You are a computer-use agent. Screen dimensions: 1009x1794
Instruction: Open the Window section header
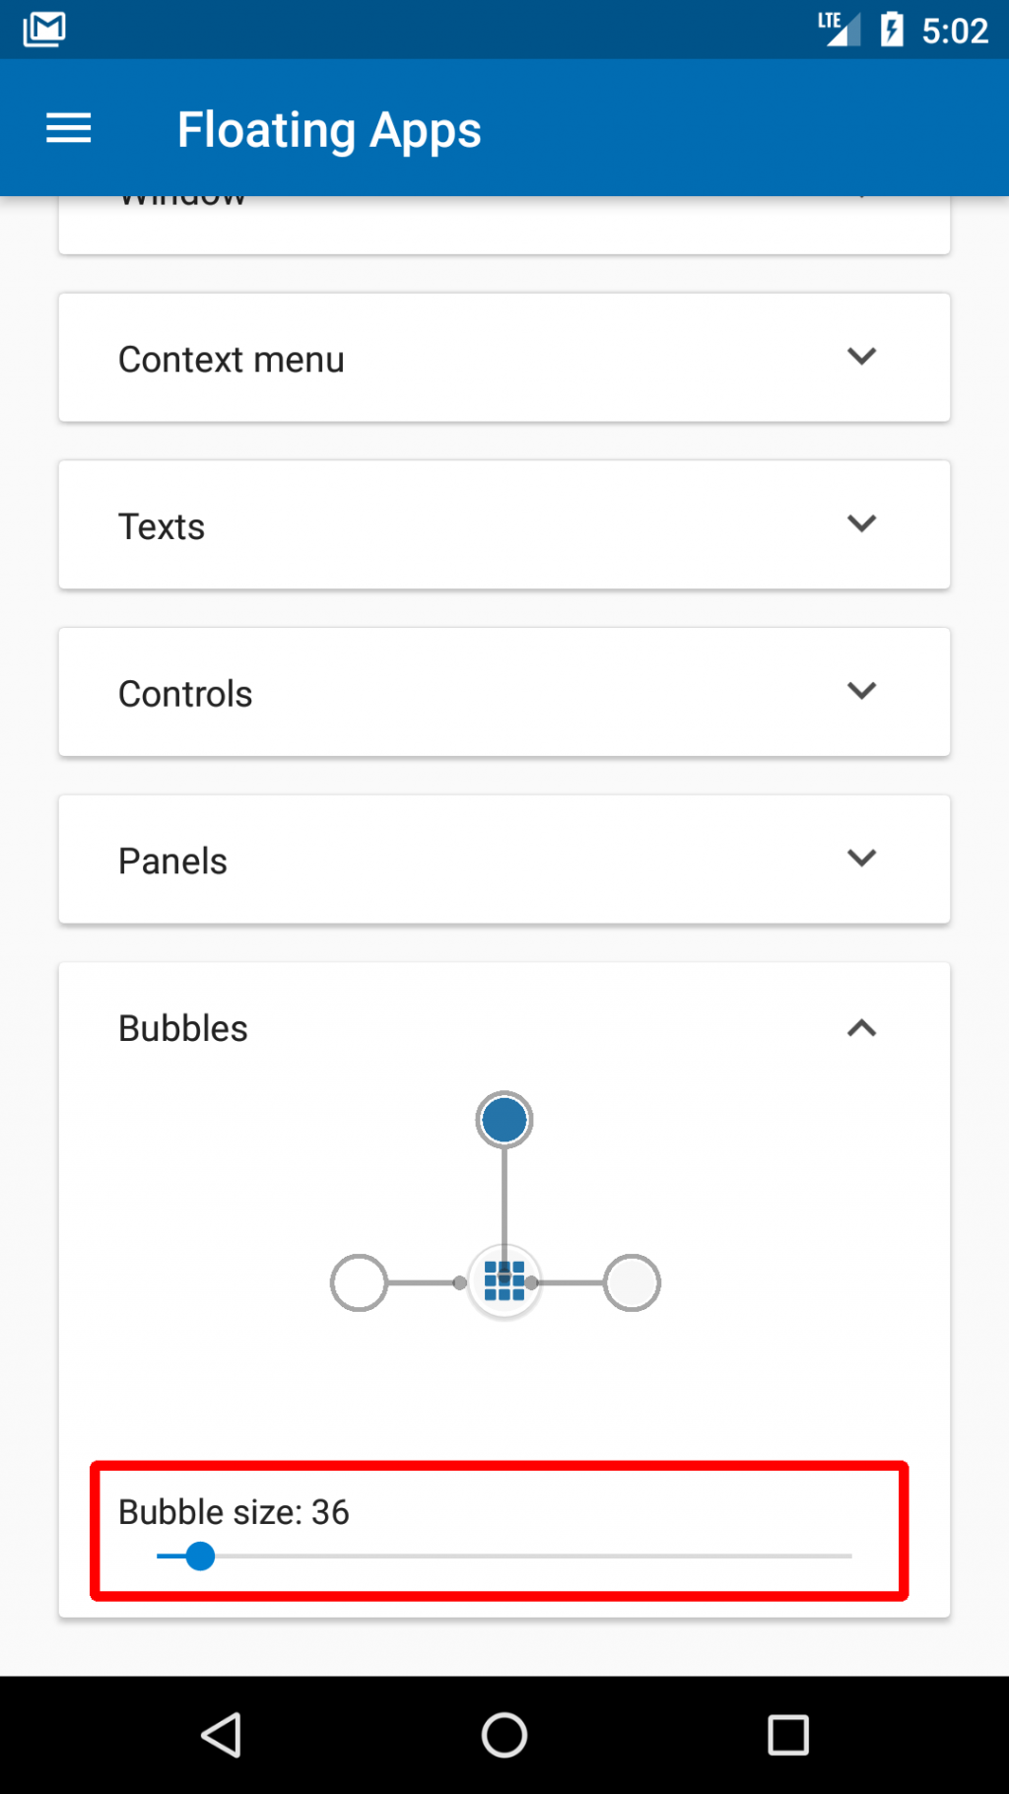(x=504, y=197)
